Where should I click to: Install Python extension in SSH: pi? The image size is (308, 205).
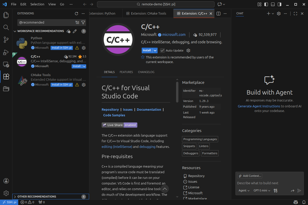(62, 48)
